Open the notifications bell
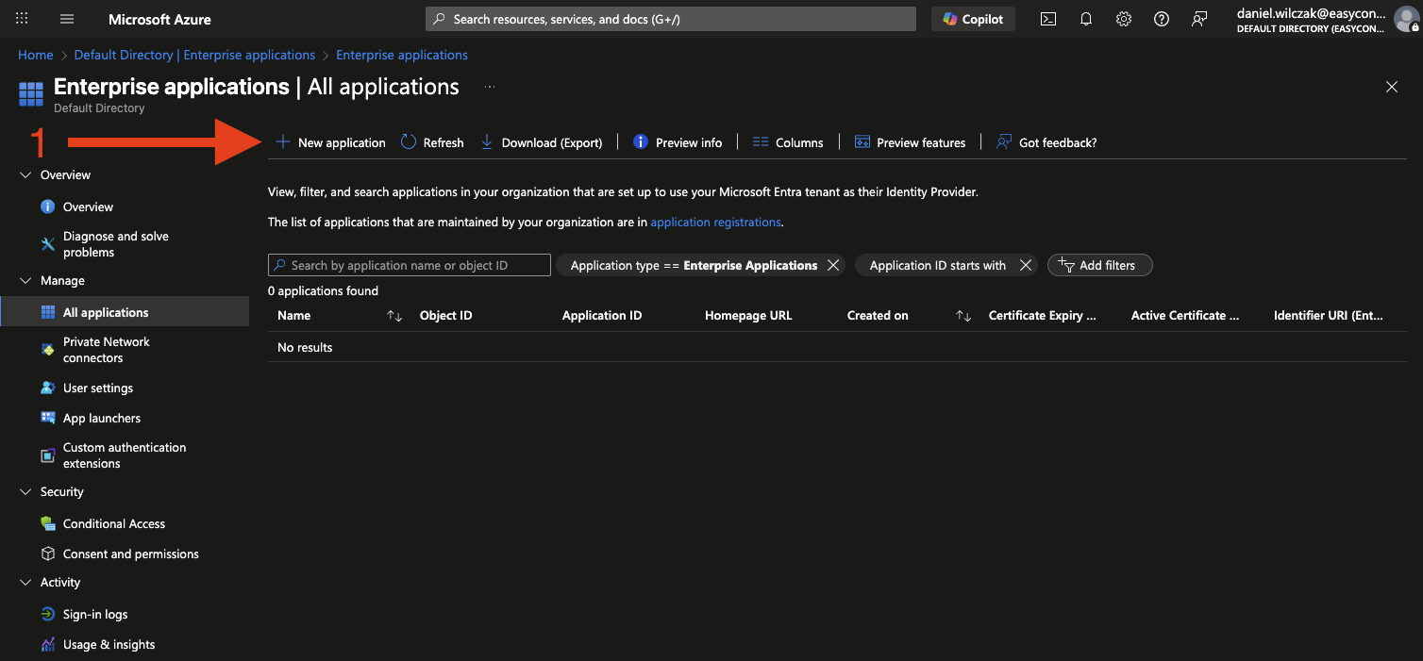 [x=1085, y=19]
